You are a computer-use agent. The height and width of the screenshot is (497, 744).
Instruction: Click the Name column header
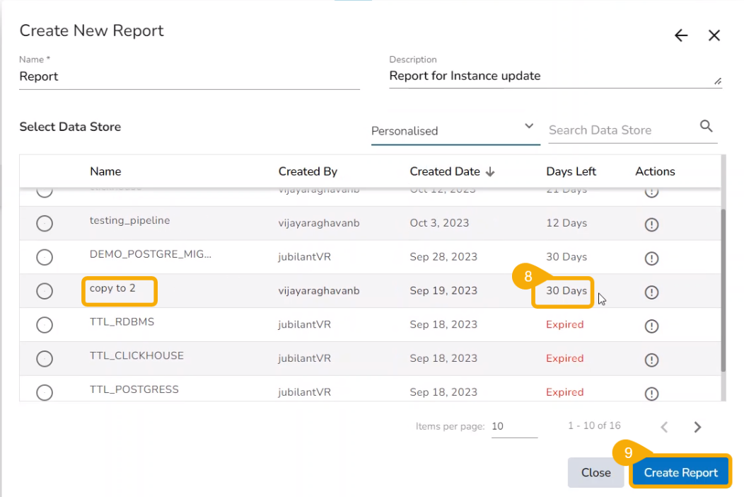(x=105, y=171)
